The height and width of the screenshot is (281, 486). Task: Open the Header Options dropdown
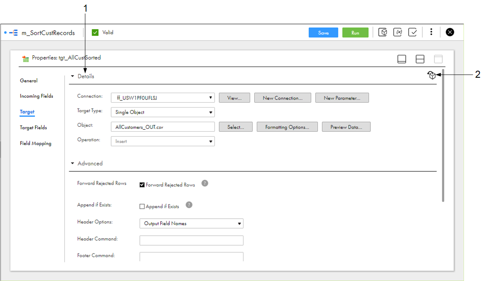tap(191, 224)
